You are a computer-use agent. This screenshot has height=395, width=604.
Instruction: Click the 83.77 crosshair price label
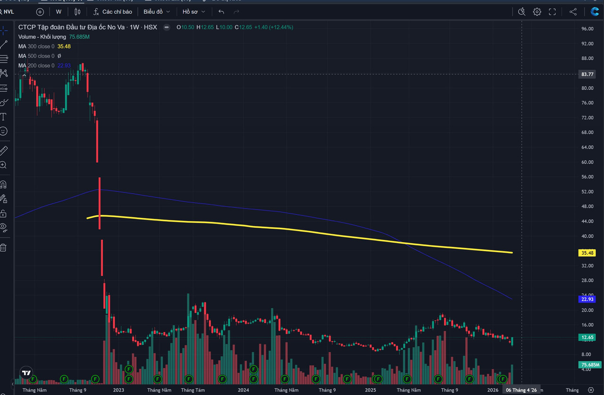coord(587,74)
